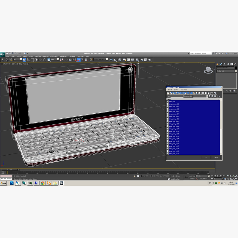Select the Select and Move tool

[x=41, y=60]
